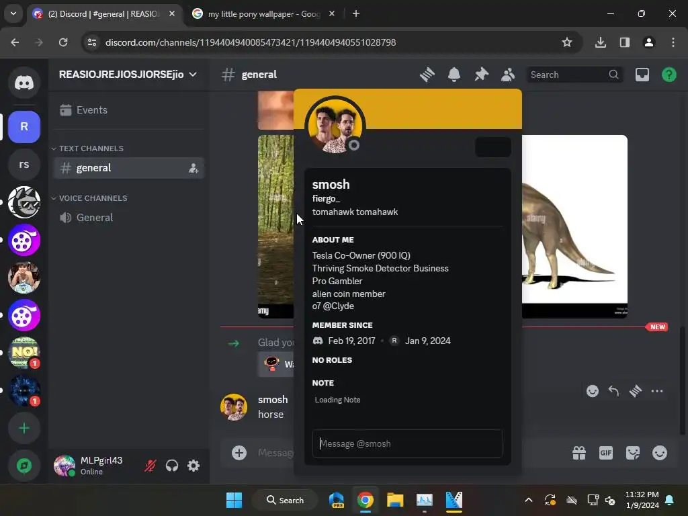Switch to my little pony wallpaper tab
688x516 pixels.
264,14
